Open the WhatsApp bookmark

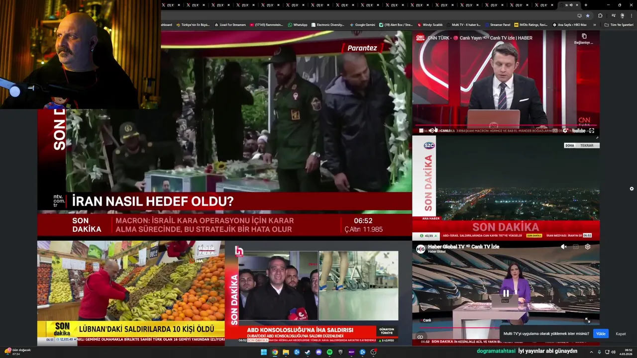[x=298, y=24]
